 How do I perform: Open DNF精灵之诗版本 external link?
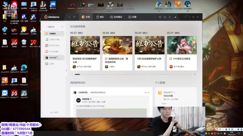point(180,59)
